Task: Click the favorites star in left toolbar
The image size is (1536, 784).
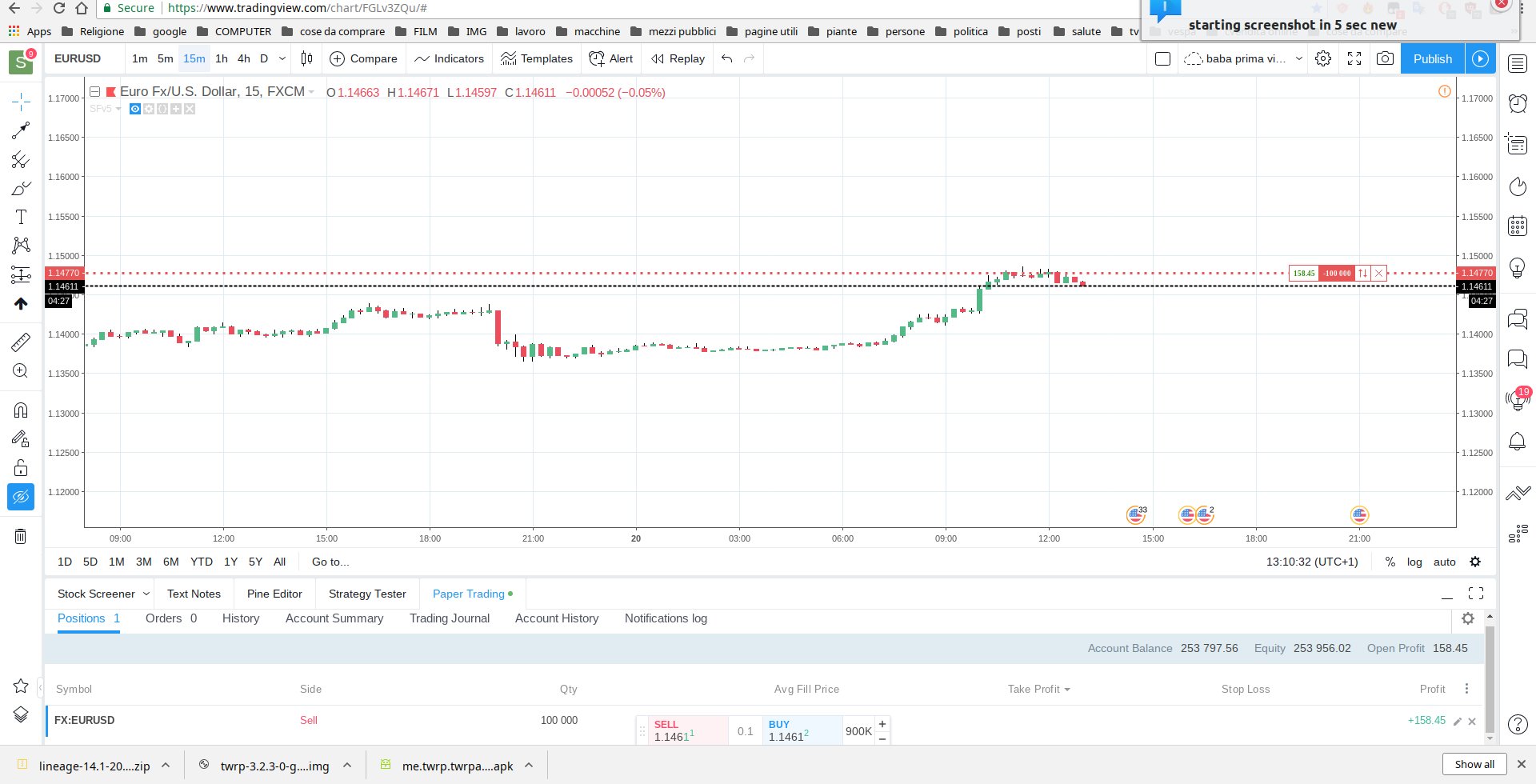Action: point(21,686)
